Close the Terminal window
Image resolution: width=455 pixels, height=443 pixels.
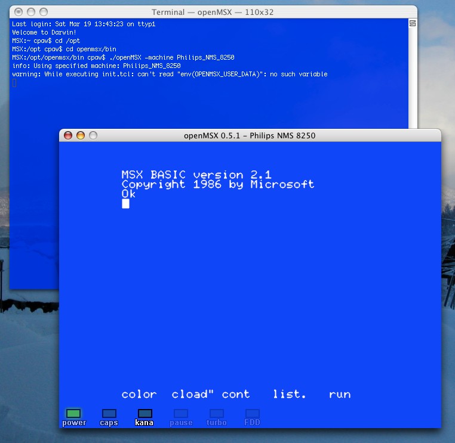click(19, 12)
